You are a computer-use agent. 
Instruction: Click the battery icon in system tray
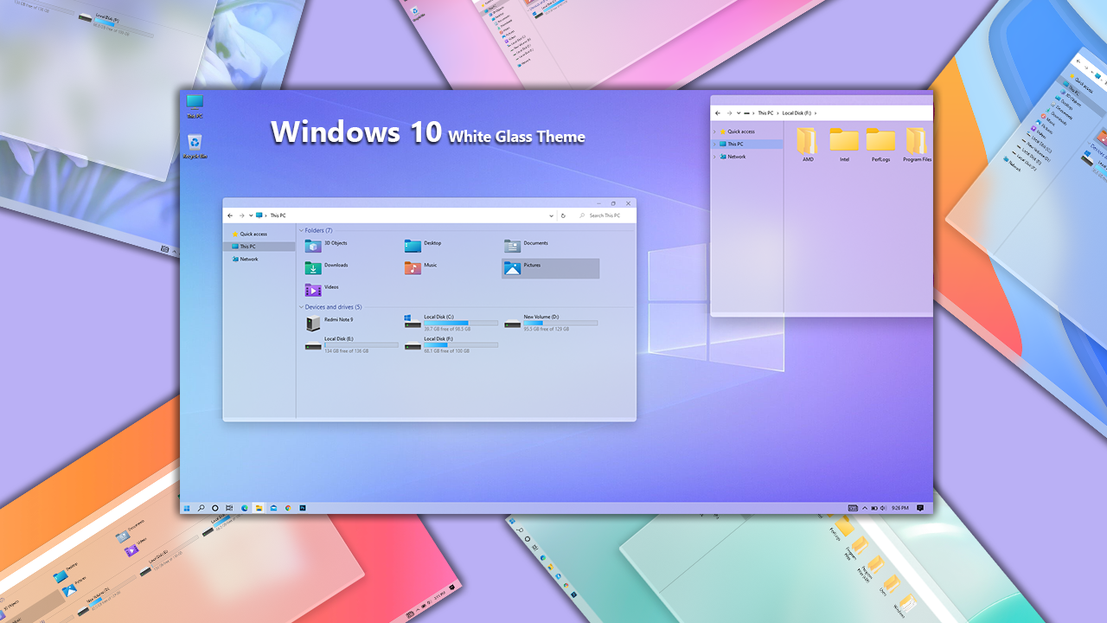(874, 508)
